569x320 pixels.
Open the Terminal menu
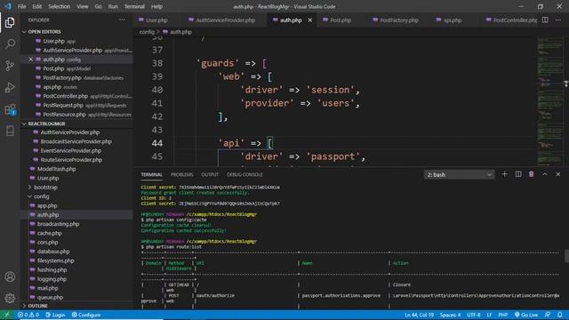click(x=134, y=6)
